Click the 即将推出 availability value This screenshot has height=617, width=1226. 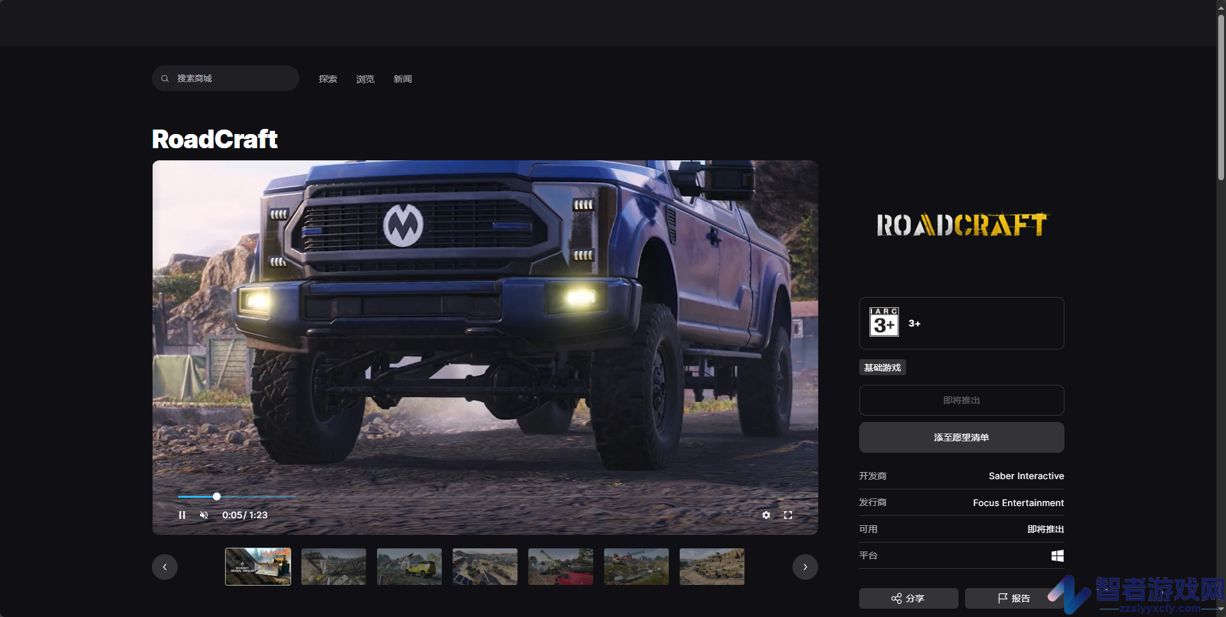pos(1046,529)
